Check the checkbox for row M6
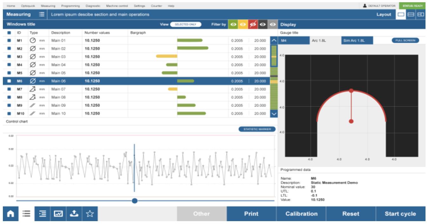This screenshot has height=224, width=429. (x=9, y=81)
